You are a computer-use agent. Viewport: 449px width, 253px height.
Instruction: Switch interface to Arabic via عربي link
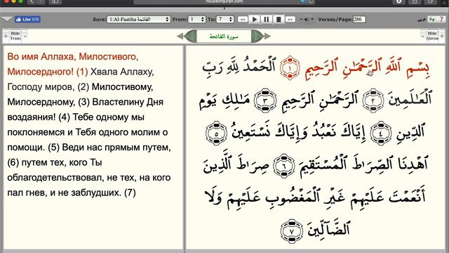(x=422, y=20)
